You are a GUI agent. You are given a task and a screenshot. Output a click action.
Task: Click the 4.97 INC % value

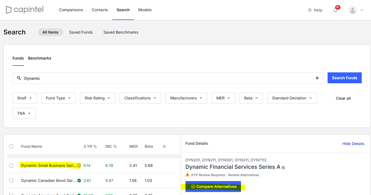[x=109, y=181]
